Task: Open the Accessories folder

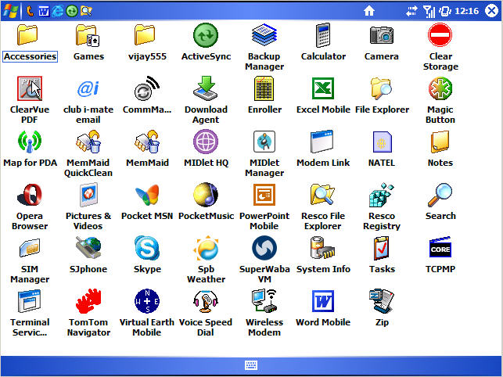Action: tap(30, 41)
